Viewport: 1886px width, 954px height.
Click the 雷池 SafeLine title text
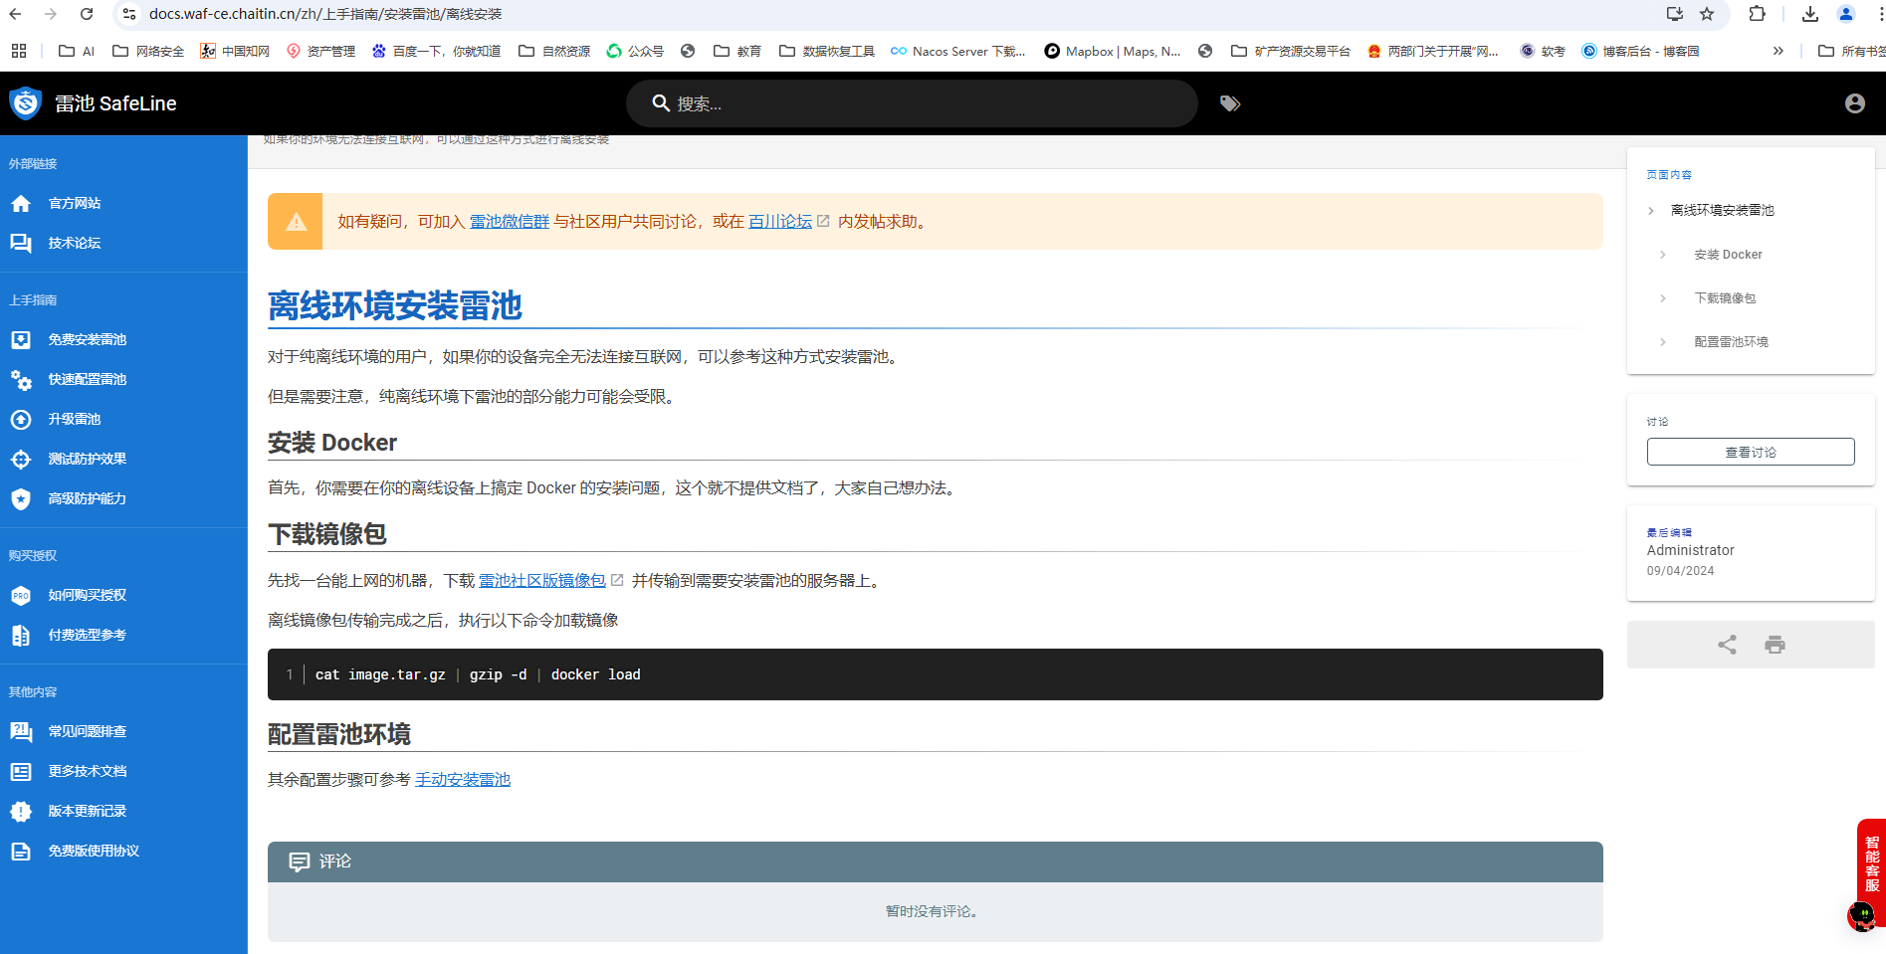(x=115, y=103)
